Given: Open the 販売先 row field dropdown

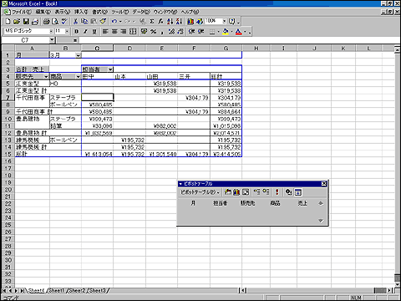Looking at the screenshot, I should [46, 77].
